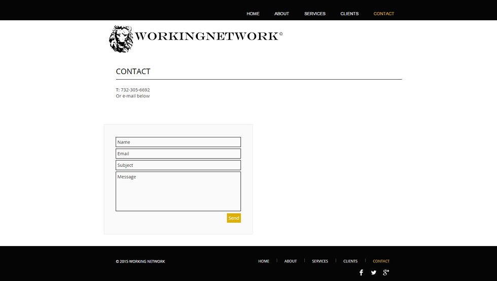This screenshot has width=497, height=281.
Task: Focus the Name input field
Action: [178, 142]
